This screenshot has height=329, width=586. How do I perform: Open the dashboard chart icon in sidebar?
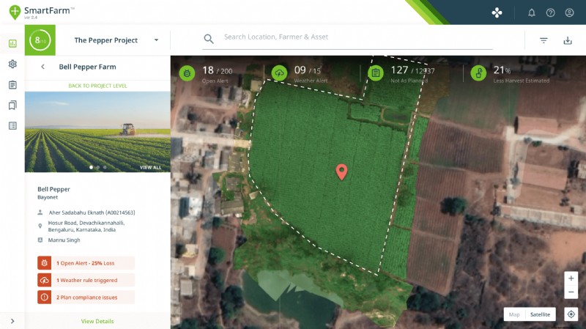(x=12, y=43)
